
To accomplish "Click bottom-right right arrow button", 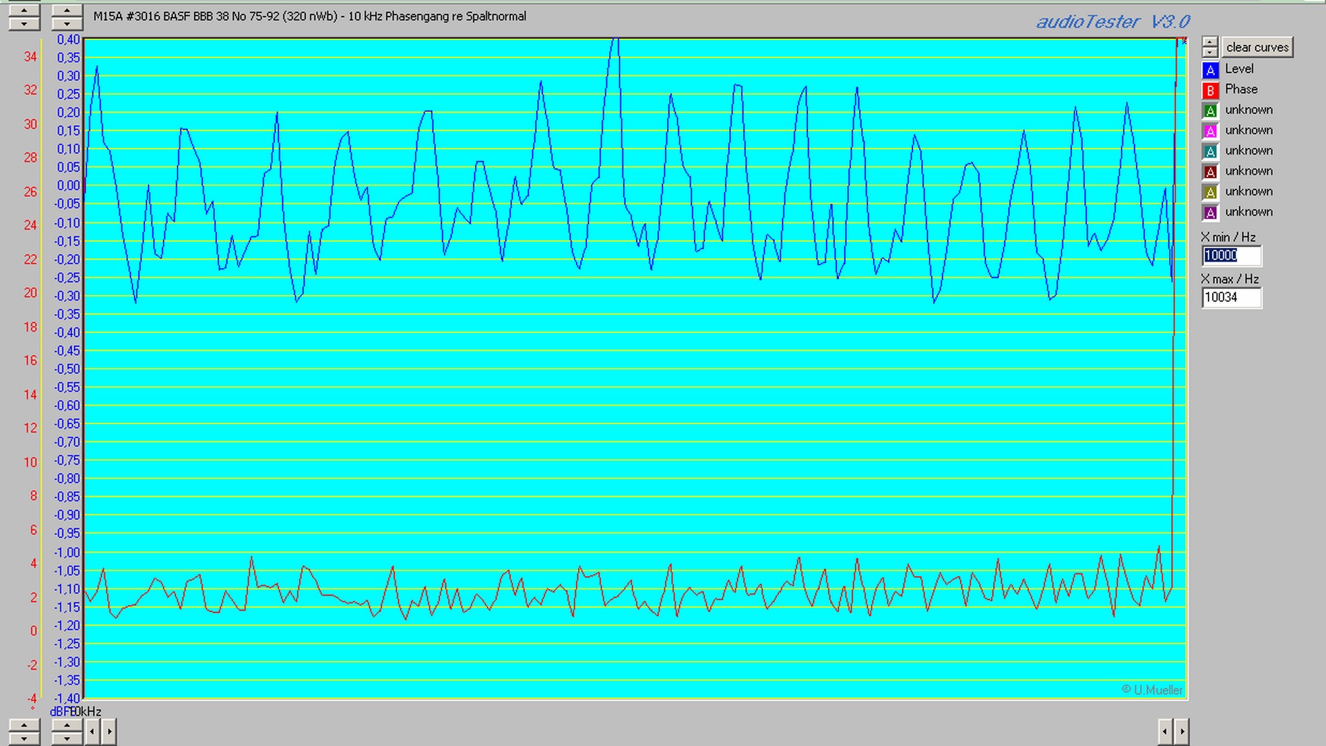I will [1182, 731].
